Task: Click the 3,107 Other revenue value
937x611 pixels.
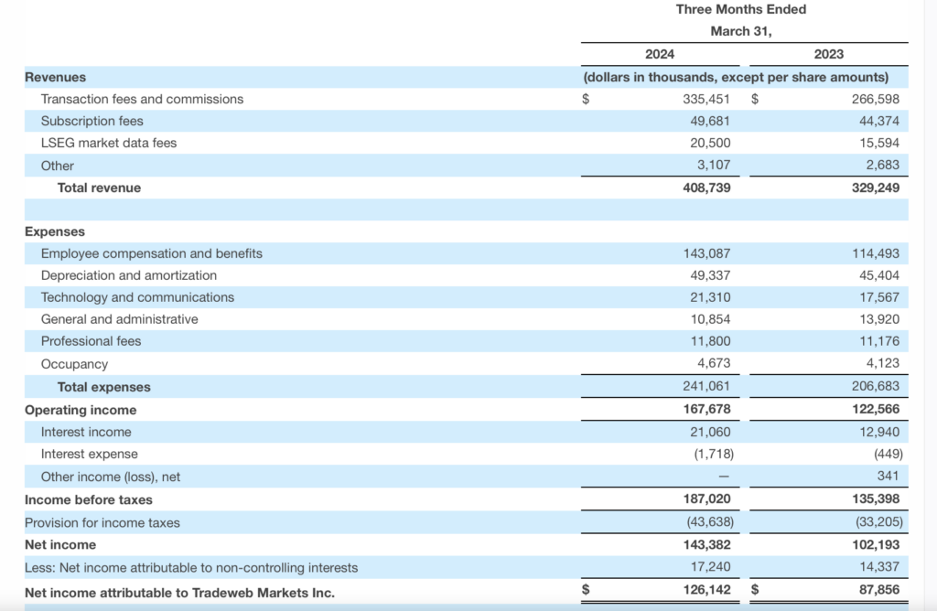Action: 714,165
